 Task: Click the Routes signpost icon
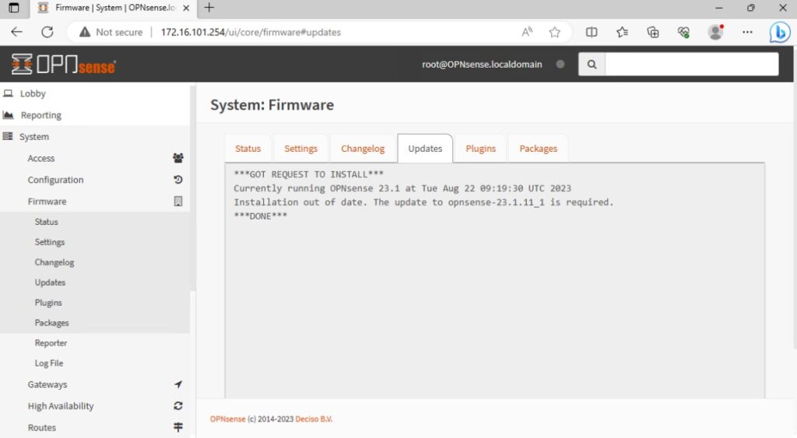[178, 427]
